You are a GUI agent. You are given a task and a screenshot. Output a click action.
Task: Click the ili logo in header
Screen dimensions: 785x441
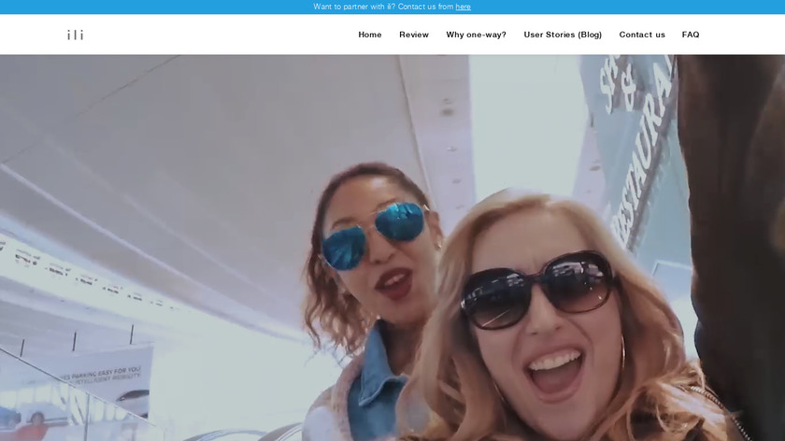click(x=75, y=36)
